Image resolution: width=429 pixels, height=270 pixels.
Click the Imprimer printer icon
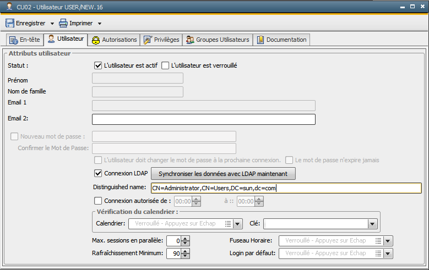pos(63,24)
